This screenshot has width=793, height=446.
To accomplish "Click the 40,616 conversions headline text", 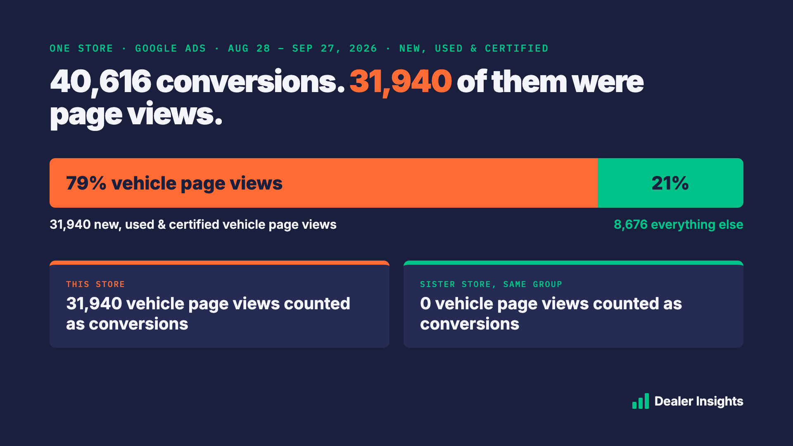I will pyautogui.click(x=197, y=82).
